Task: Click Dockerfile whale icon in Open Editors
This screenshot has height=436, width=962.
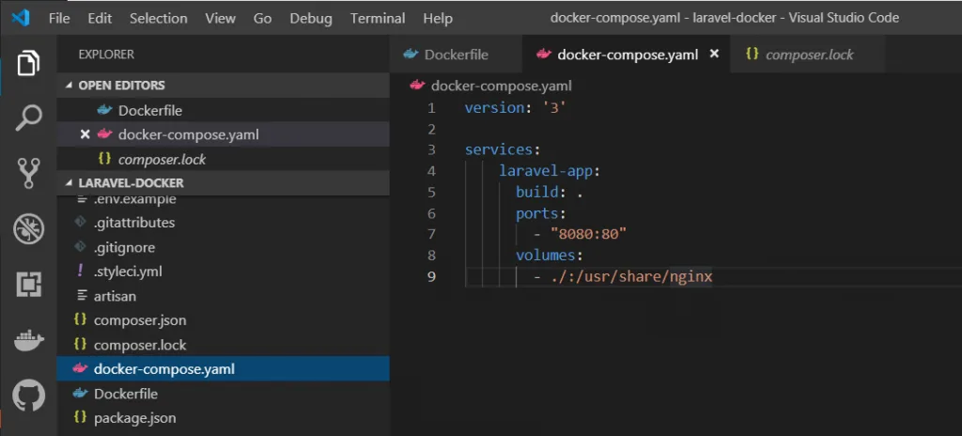Action: pyautogui.click(x=105, y=111)
